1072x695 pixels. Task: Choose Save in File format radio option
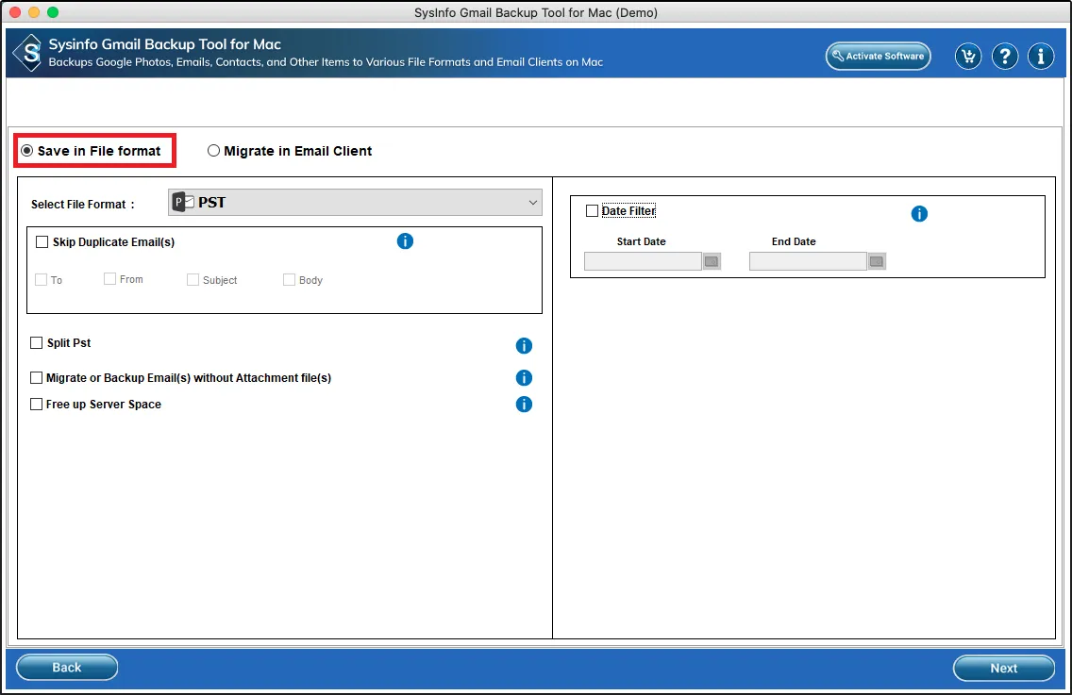point(27,151)
